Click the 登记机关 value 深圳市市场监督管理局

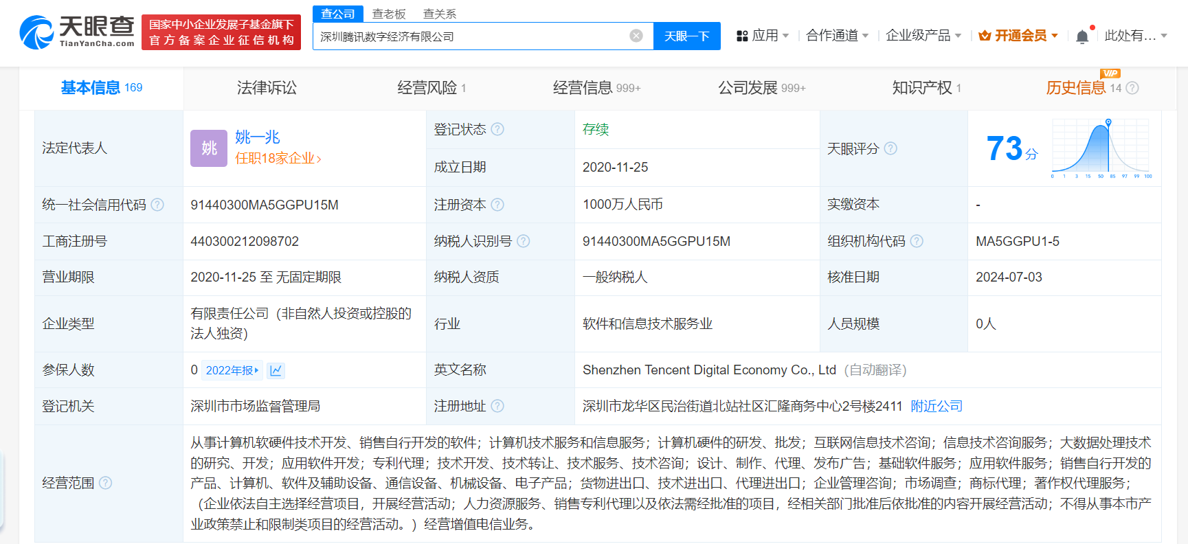pyautogui.click(x=256, y=406)
